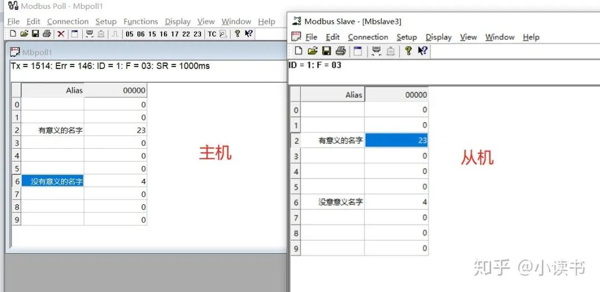Screen dimensions: 600x292
Task: Open the Display menu in Modbus Slave
Action: (x=438, y=37)
